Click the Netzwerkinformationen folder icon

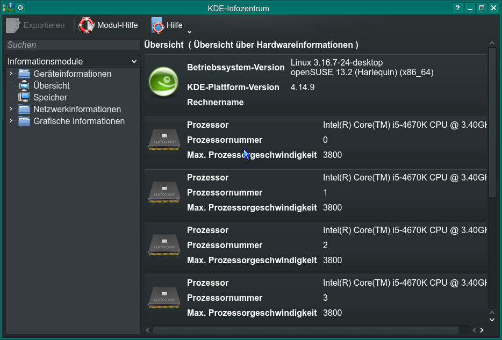click(x=24, y=109)
